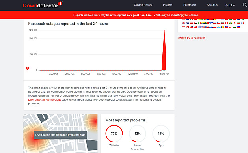Open the Outage History menu

(143, 5)
